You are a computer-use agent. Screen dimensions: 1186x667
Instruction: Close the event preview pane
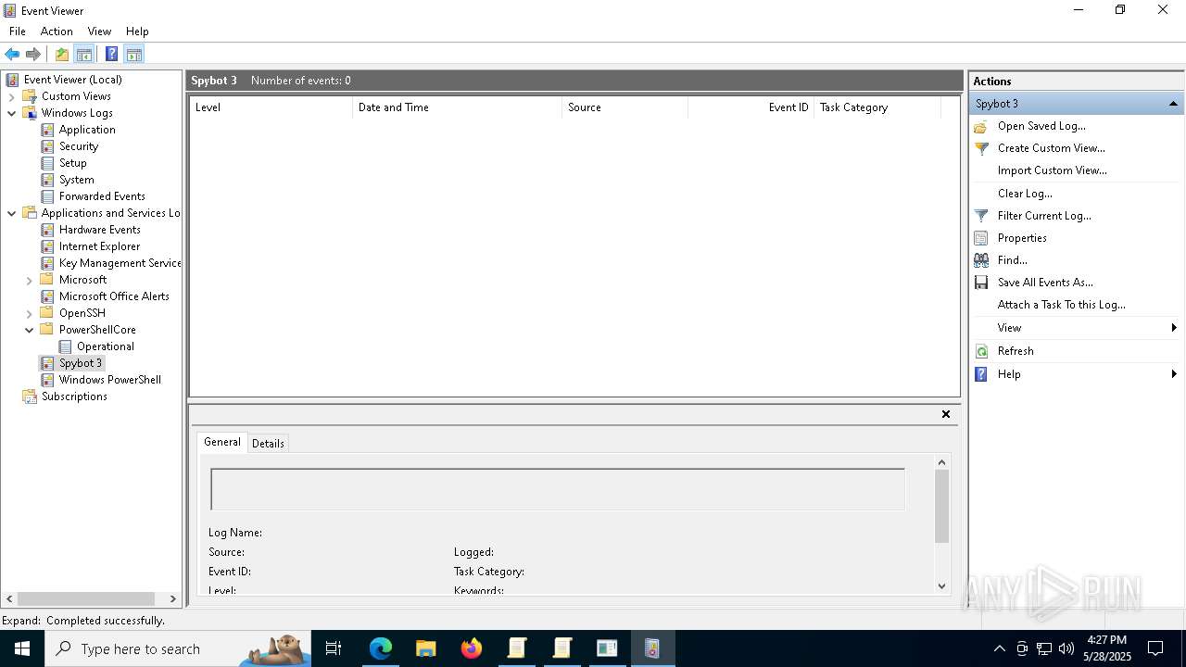pyautogui.click(x=946, y=414)
